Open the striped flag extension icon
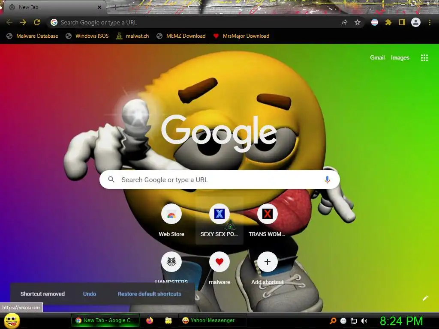The image size is (439, 329). click(x=375, y=22)
